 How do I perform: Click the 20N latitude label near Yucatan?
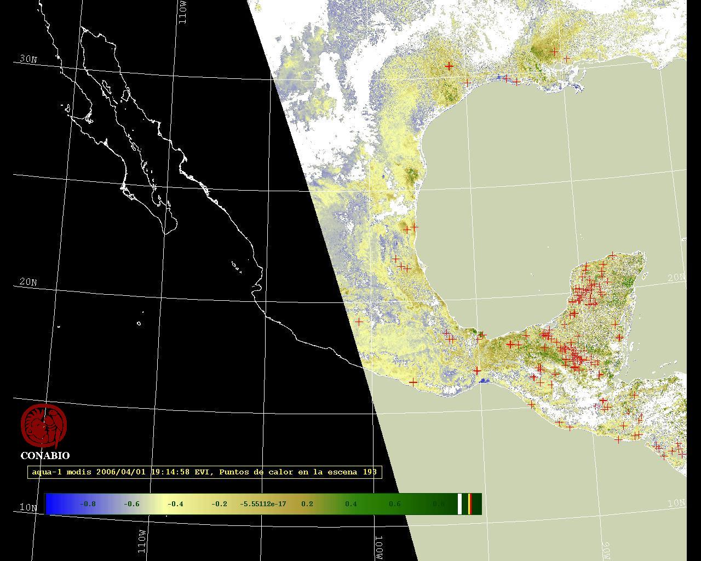[676, 278]
